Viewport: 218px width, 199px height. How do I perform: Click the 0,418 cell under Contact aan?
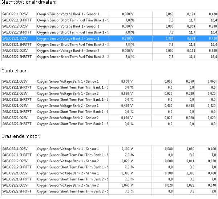point(190,106)
